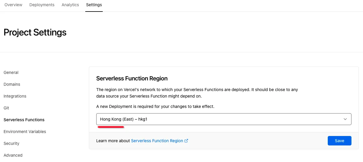Click the external link icon beside Serverless Function Region
363x162 pixels.
[x=186, y=141]
